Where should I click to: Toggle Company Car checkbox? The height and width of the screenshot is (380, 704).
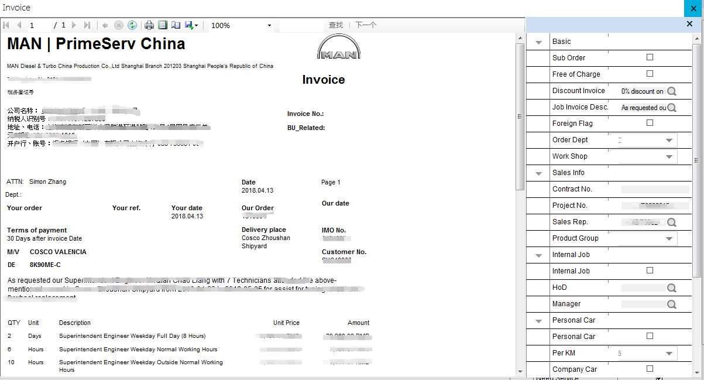(650, 369)
